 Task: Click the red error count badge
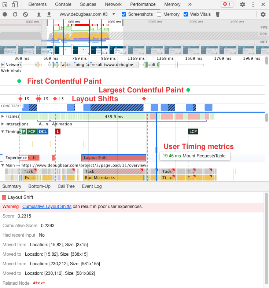click(227, 4)
